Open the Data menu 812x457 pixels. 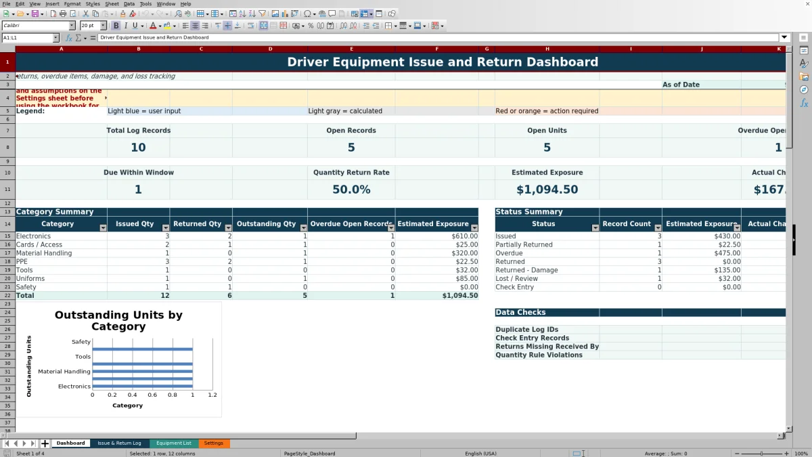pyautogui.click(x=129, y=3)
